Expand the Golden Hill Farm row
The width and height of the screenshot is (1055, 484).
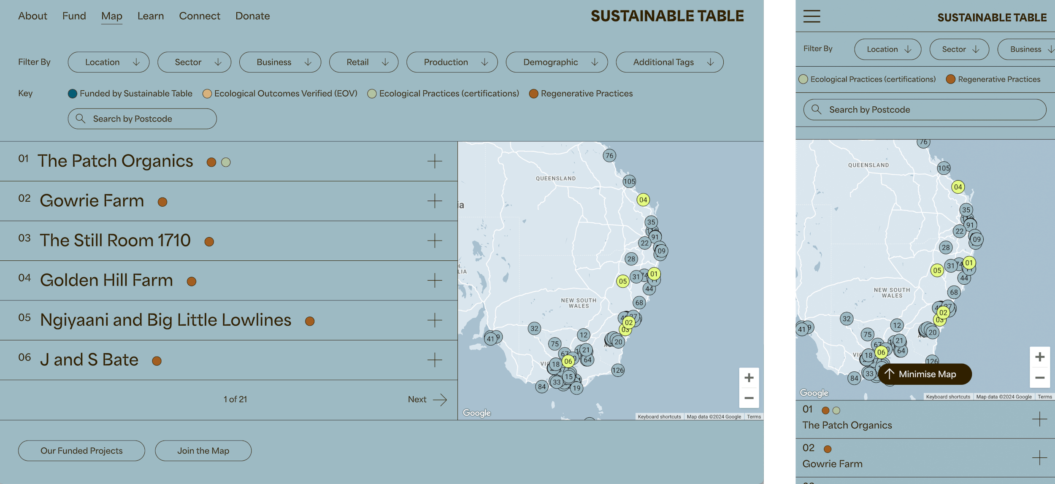(x=434, y=280)
